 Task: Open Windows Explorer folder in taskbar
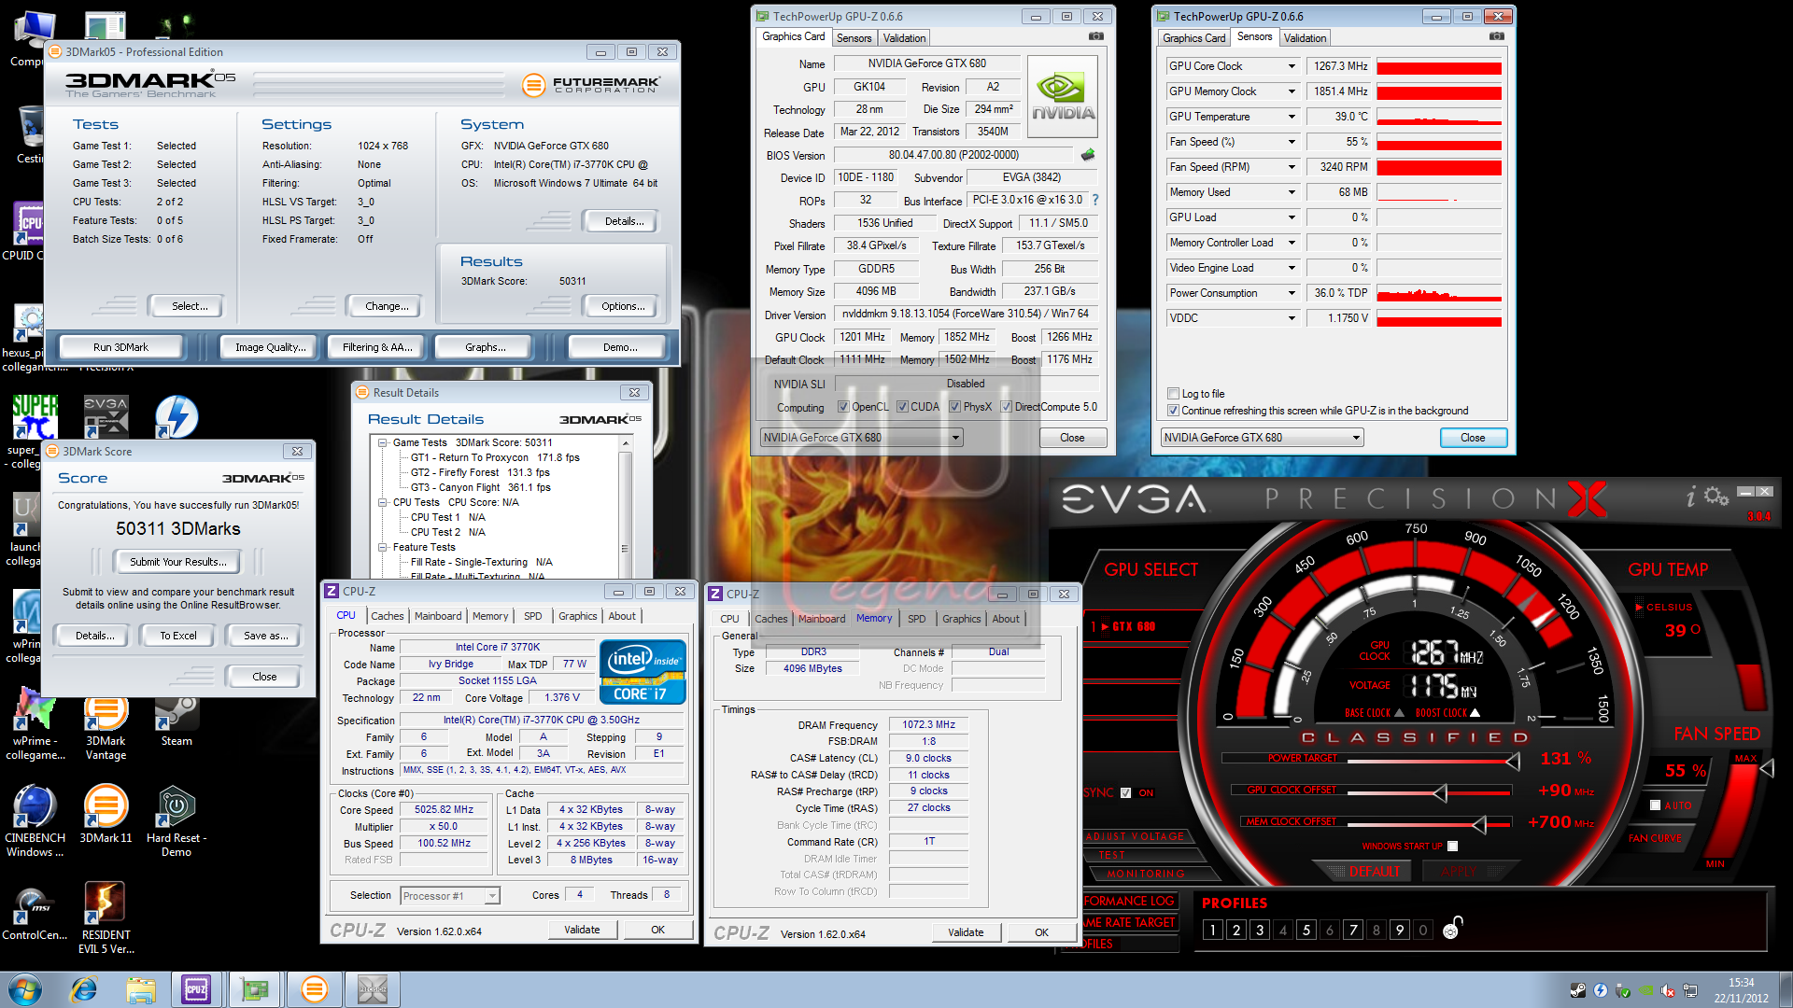(141, 989)
